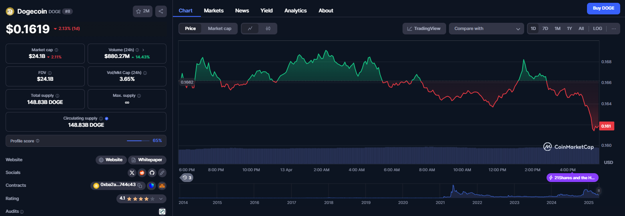This screenshot has height=216, width=625.
Task: Toggle LOG scale on chart
Action: (x=597, y=28)
